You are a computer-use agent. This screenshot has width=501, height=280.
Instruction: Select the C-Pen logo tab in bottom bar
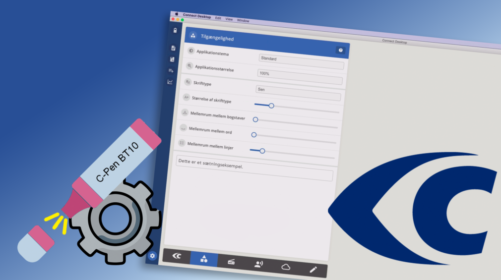click(177, 256)
